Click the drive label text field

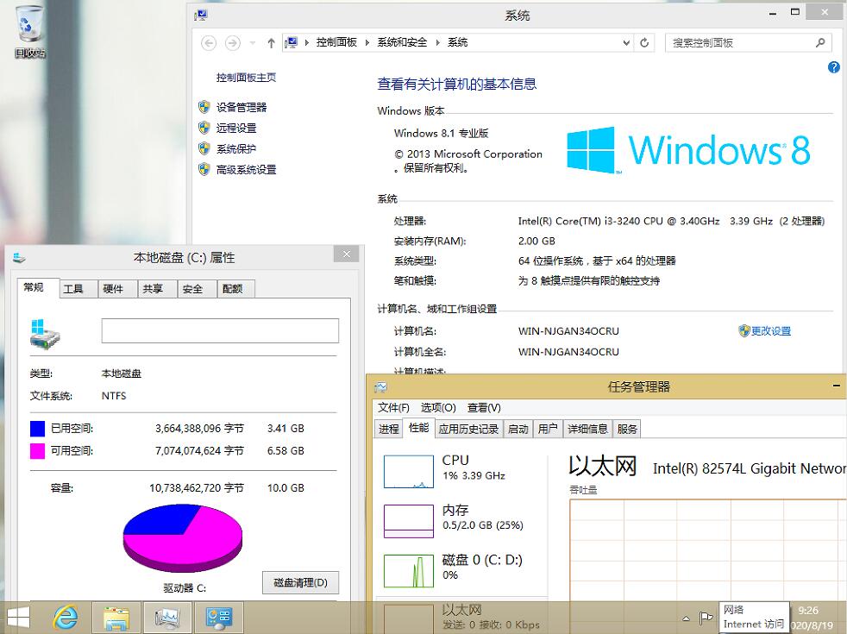coord(220,330)
